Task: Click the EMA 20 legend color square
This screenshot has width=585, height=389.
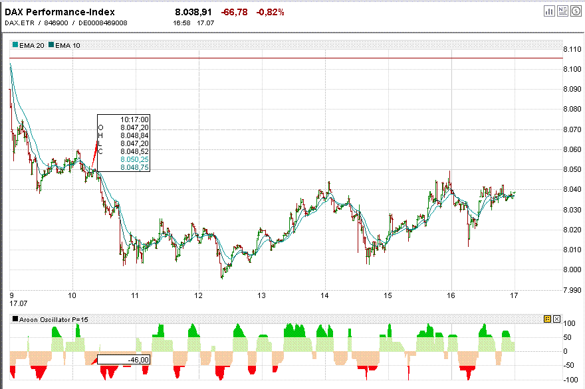Action: click(15, 44)
